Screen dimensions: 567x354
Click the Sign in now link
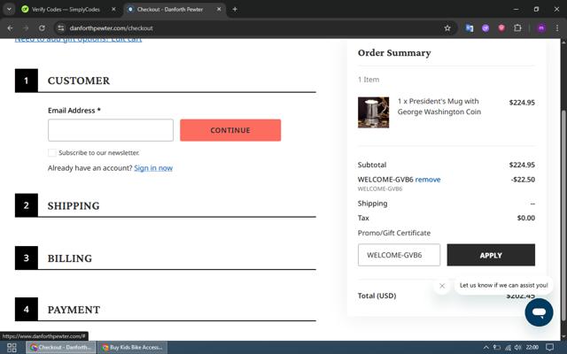click(x=153, y=168)
